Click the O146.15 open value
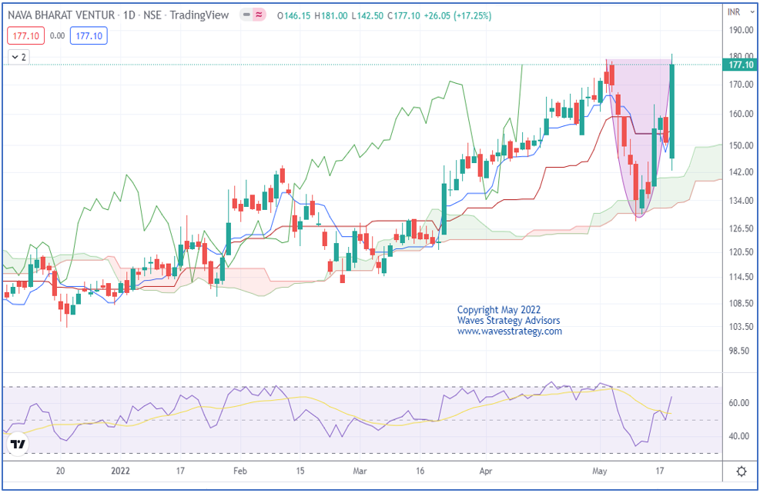Image resolution: width=760 pixels, height=493 pixels. tap(294, 16)
